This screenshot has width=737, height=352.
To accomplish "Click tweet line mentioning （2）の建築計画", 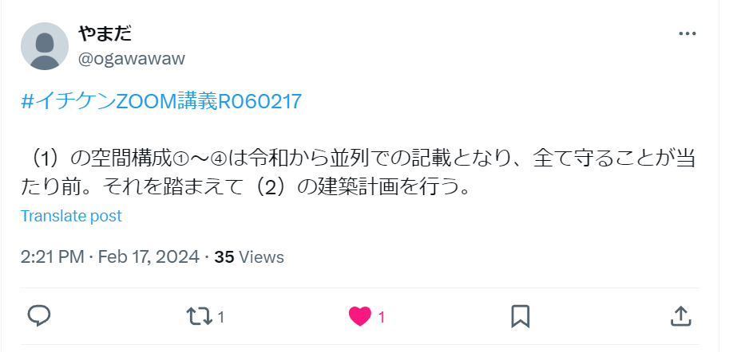I will pyautogui.click(x=246, y=187).
